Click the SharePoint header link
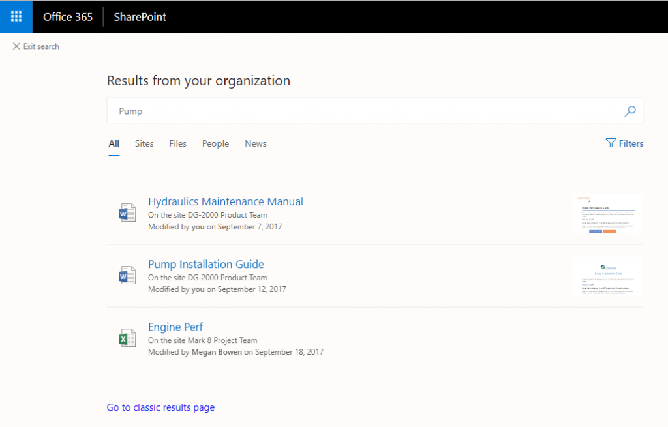Image resolution: width=668 pixels, height=427 pixels. [x=140, y=16]
